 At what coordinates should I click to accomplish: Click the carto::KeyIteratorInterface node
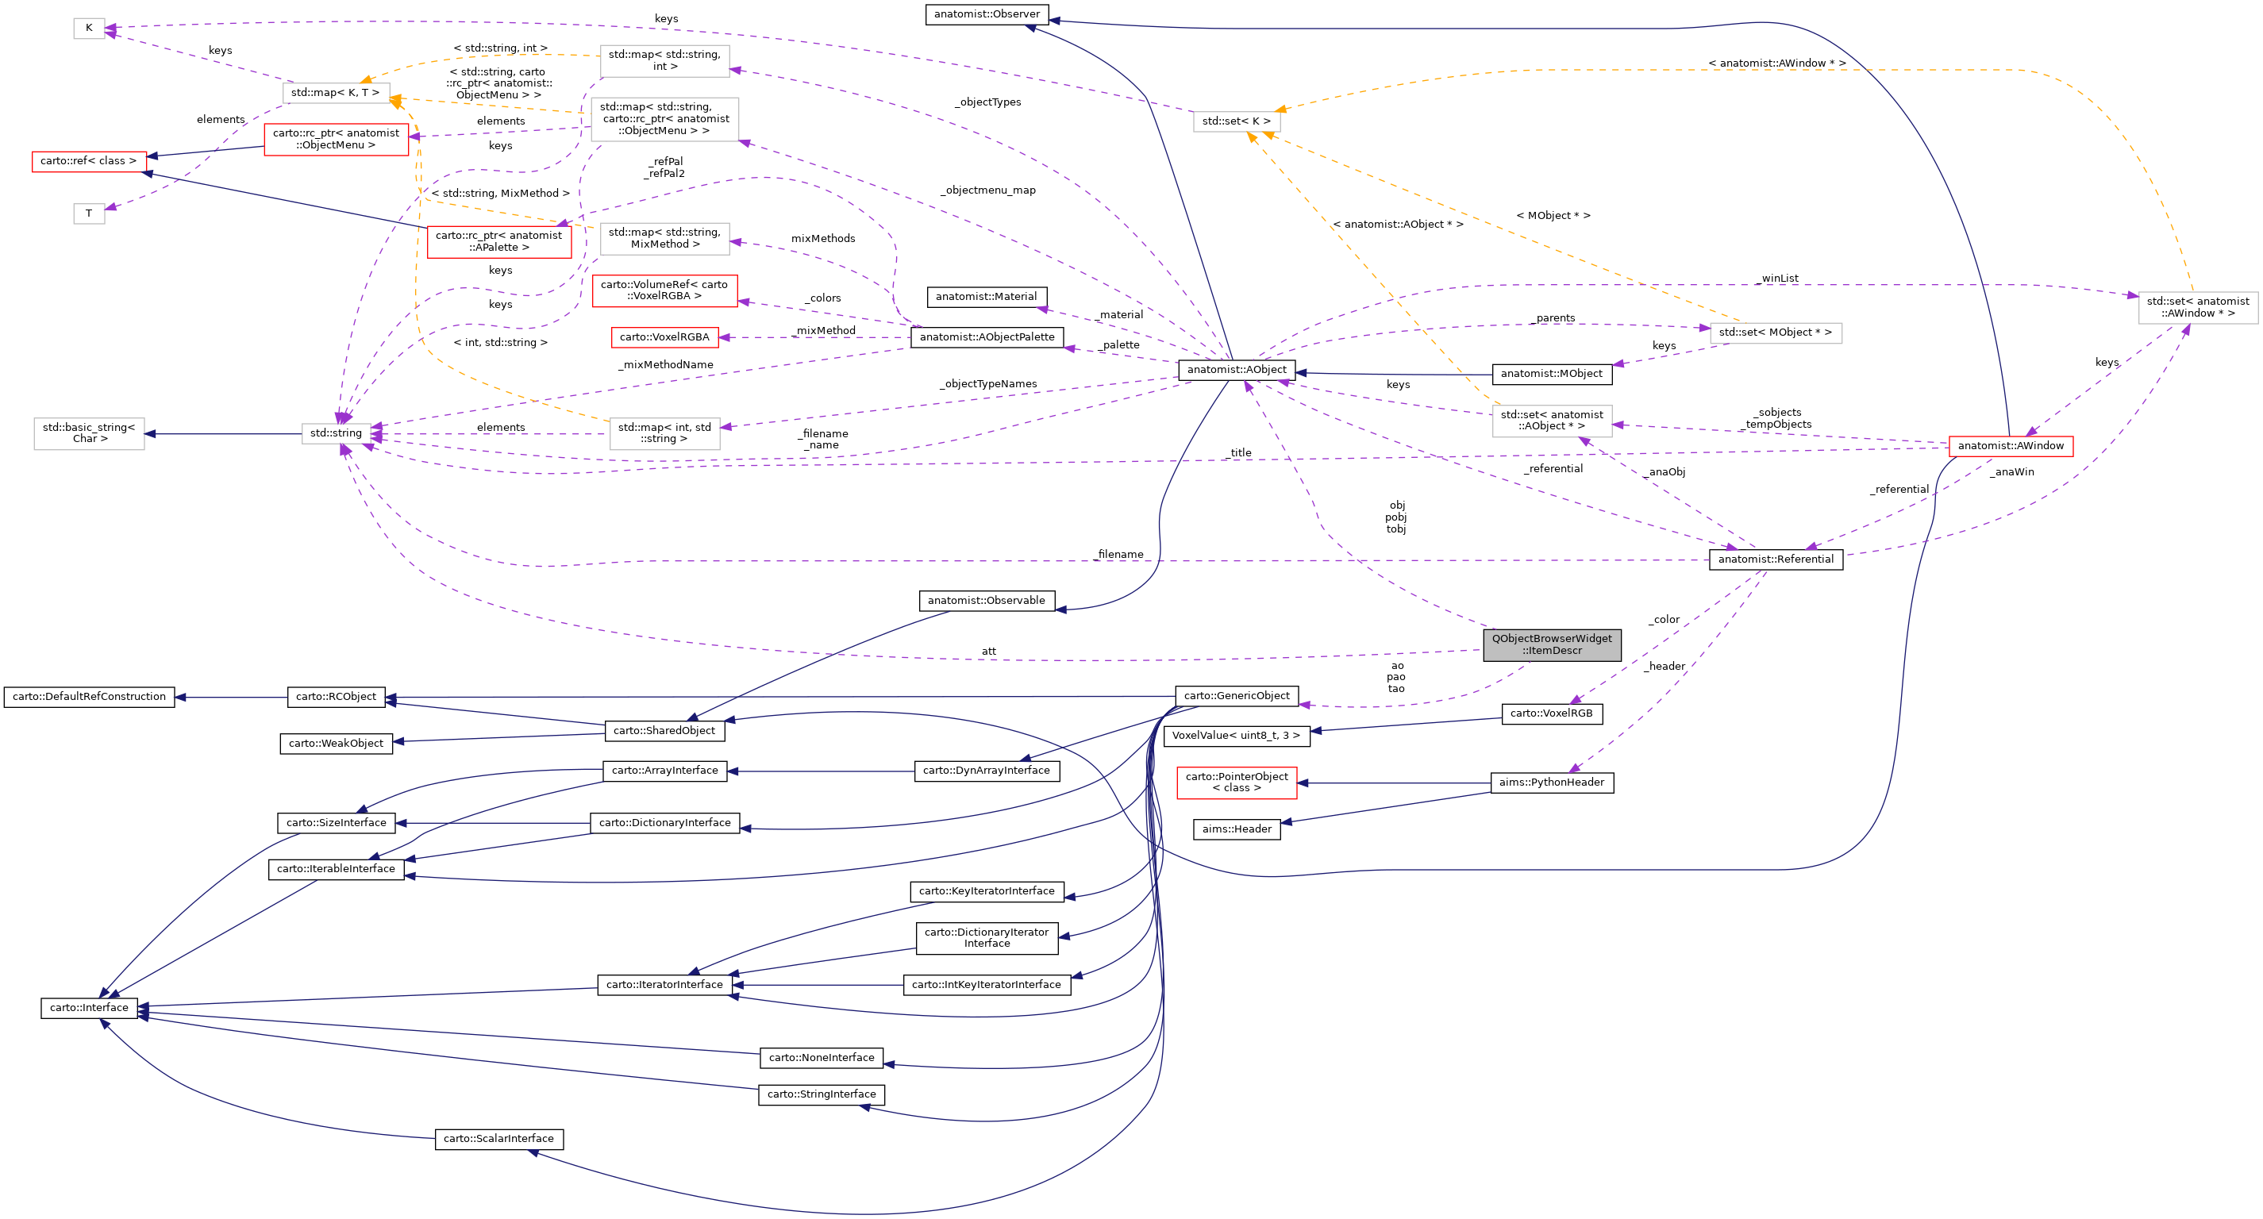(x=986, y=891)
